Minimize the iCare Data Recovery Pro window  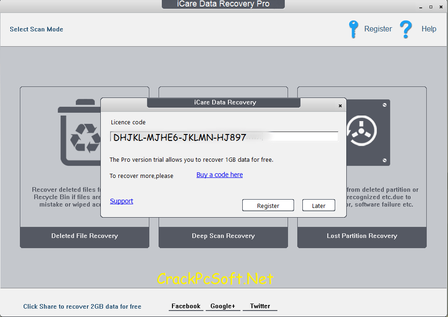click(421, 7)
